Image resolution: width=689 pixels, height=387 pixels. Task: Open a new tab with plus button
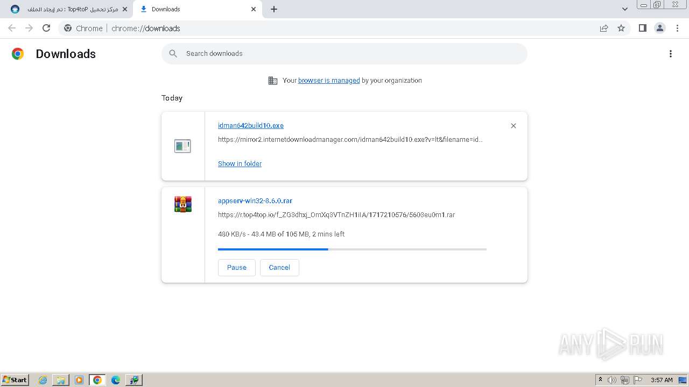[274, 9]
